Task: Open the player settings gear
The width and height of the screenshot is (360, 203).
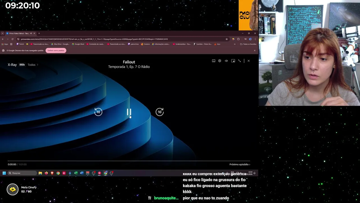Action: coord(220,61)
